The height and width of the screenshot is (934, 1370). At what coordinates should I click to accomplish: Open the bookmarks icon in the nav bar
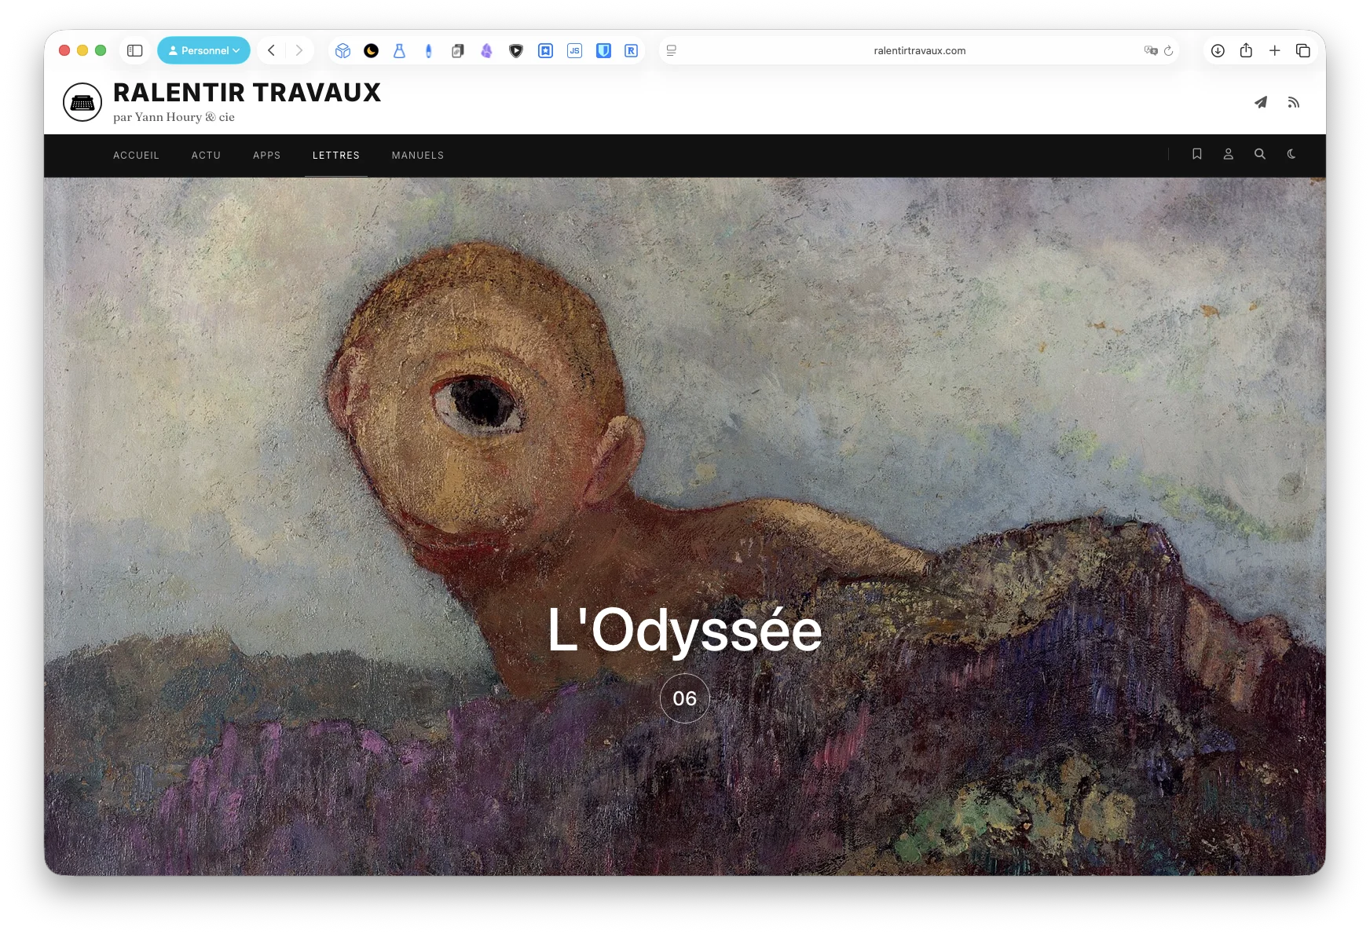tap(1197, 154)
